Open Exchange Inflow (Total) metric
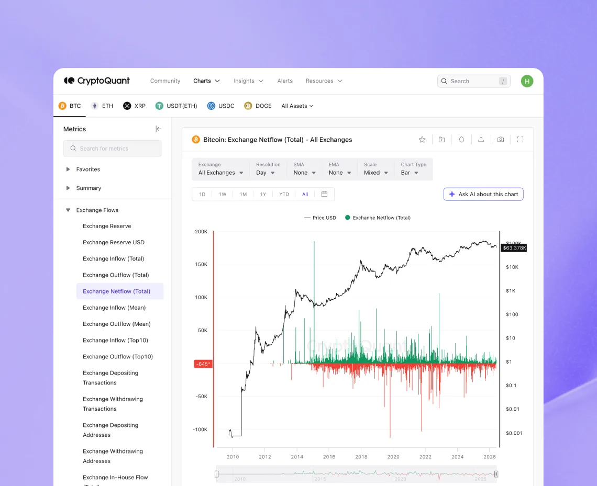597x486 pixels. [114, 258]
